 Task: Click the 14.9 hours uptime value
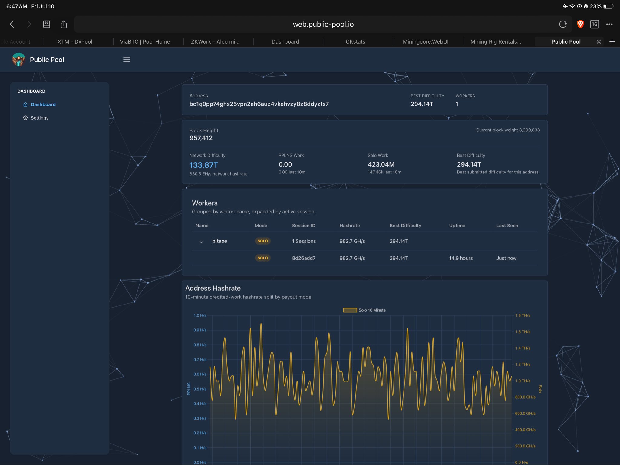(461, 258)
